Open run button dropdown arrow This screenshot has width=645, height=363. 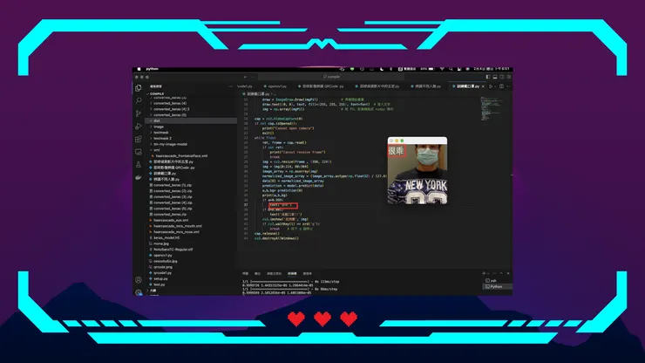495,86
